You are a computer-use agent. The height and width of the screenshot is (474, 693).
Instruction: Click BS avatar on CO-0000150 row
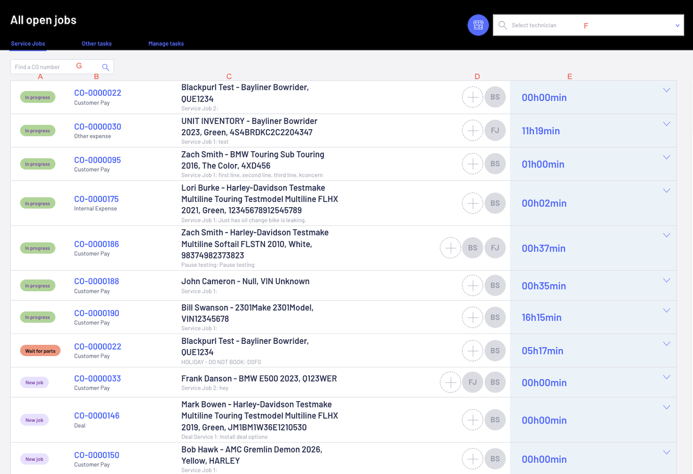pos(495,459)
